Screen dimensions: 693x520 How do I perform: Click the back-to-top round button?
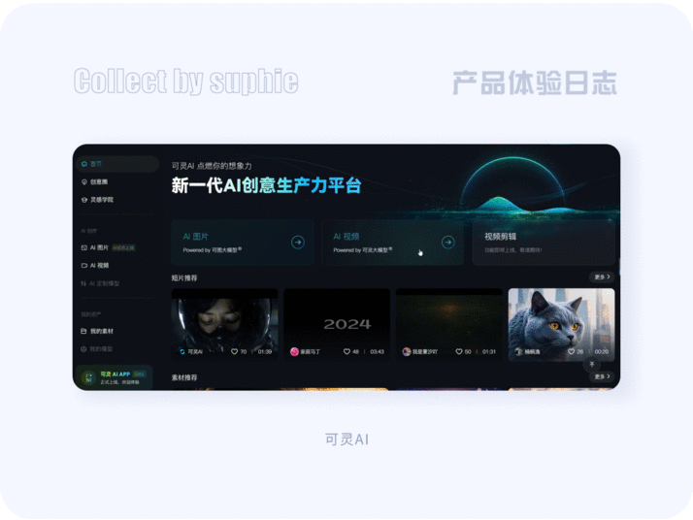(x=592, y=365)
